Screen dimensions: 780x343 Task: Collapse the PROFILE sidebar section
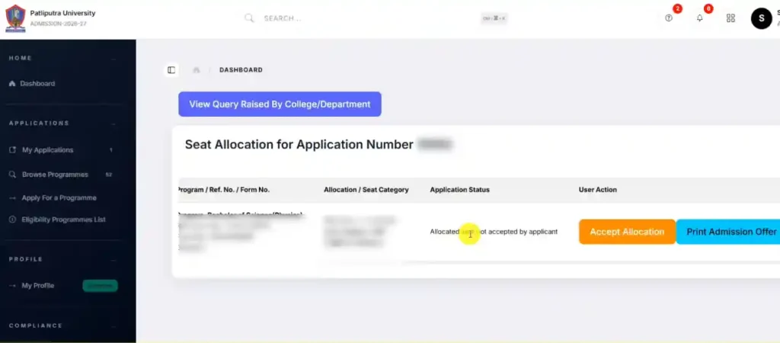114,260
